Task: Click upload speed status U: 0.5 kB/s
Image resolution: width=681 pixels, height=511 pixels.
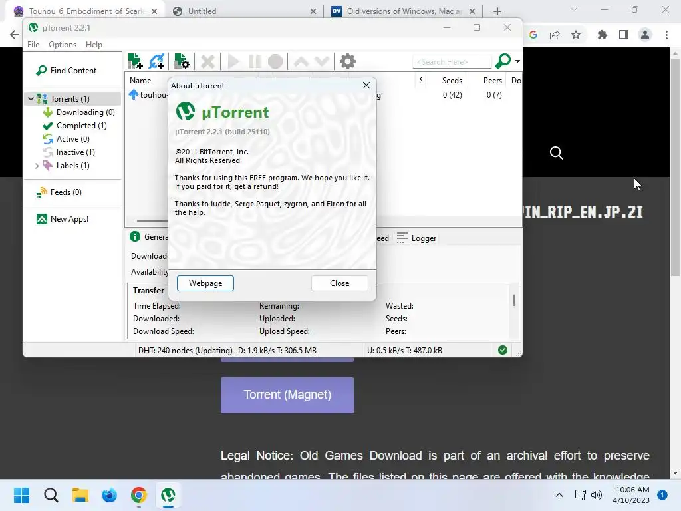Action: click(405, 351)
